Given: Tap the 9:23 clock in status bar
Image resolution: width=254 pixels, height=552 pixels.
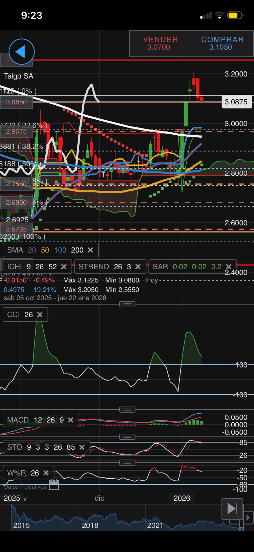Looking at the screenshot, I should pos(32,15).
